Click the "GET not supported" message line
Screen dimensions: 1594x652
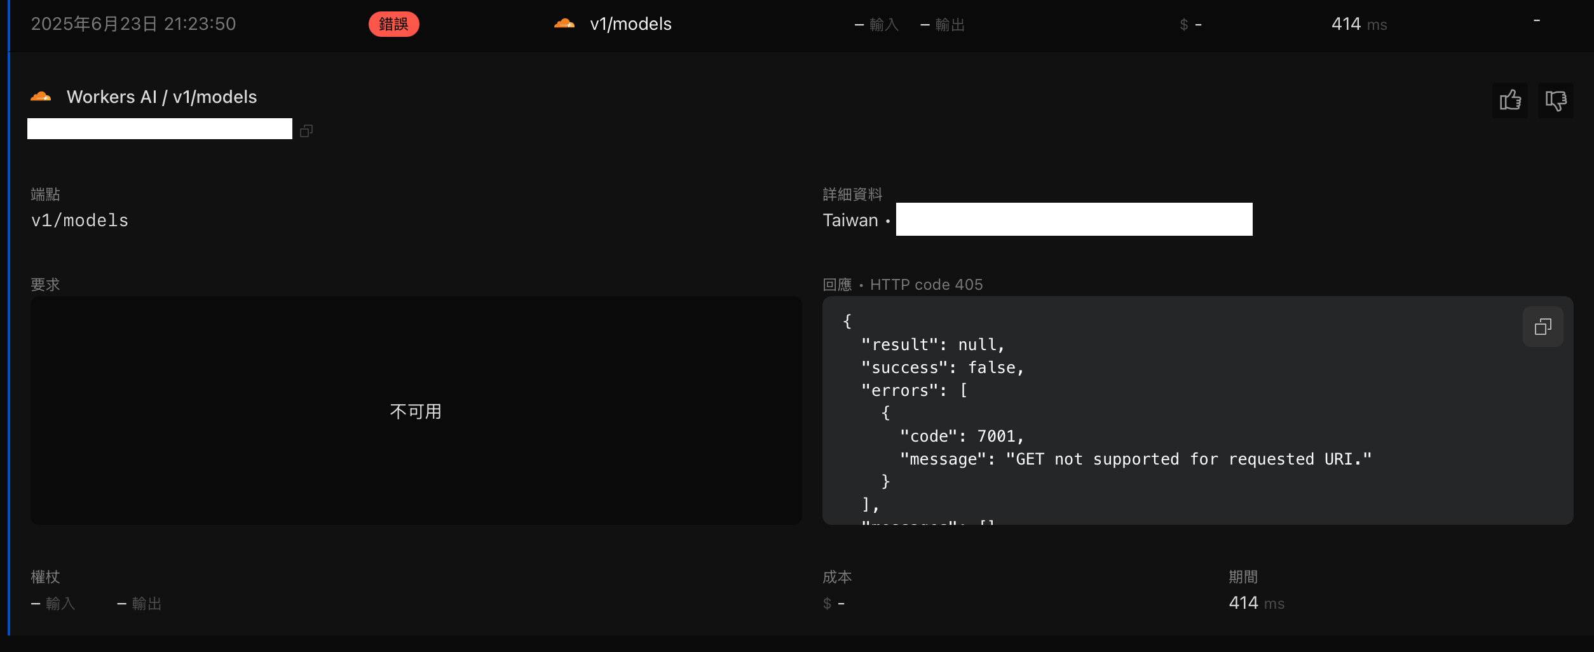pyautogui.click(x=1135, y=459)
